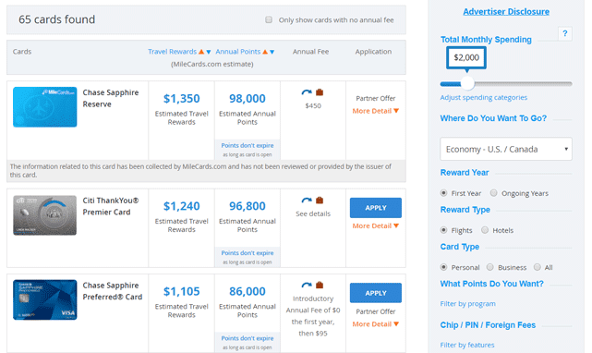This screenshot has width=592, height=353.
Task: Click Chase Sapphire Preferred card image
Action: coord(45,299)
